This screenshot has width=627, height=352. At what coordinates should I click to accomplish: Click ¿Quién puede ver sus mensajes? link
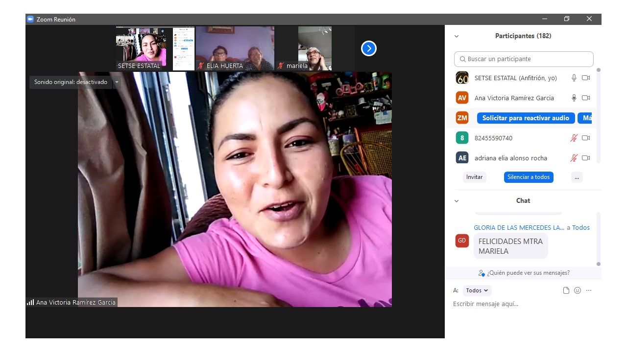[528, 273]
